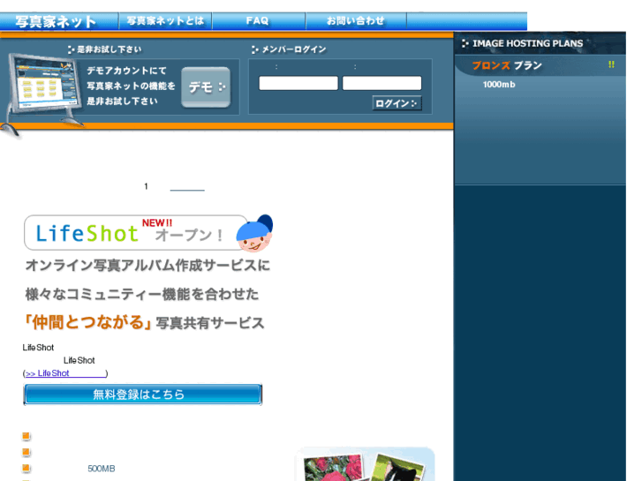Click the 500MB feature text
Image resolution: width=642 pixels, height=481 pixels.
coord(102,469)
